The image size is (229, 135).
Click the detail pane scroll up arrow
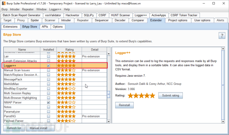(223, 49)
